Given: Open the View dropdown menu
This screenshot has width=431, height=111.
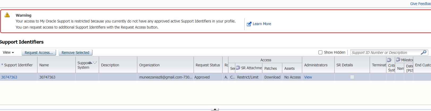Looking at the screenshot, I should 8,52.
